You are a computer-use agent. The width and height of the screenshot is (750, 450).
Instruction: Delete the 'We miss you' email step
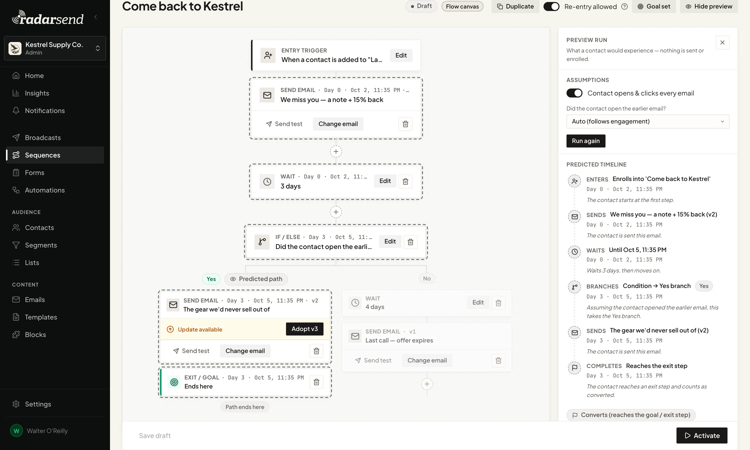pos(405,124)
